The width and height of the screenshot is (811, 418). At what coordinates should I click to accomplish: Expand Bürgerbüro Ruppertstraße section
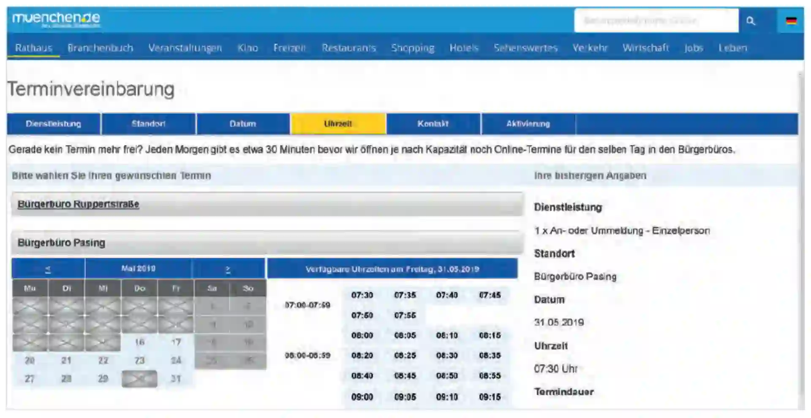[x=78, y=204]
